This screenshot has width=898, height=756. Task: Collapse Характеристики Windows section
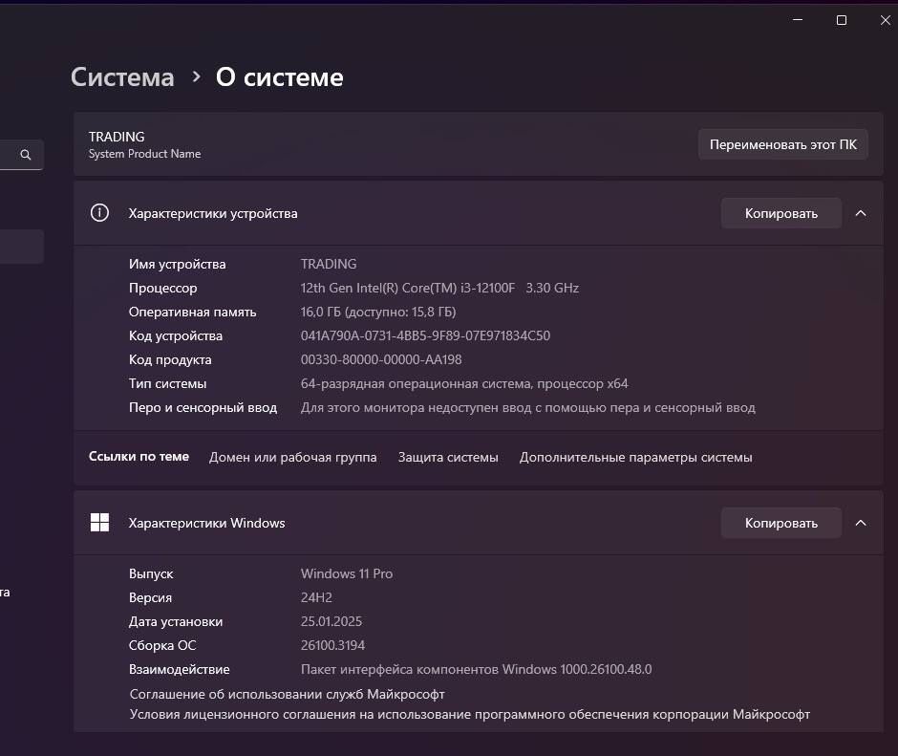pos(861,523)
